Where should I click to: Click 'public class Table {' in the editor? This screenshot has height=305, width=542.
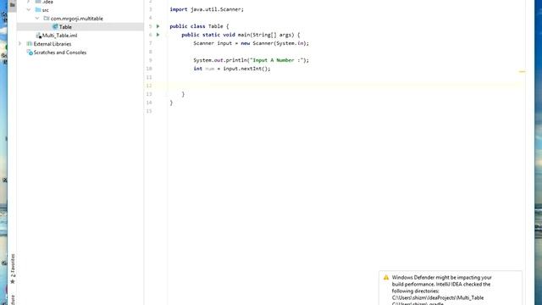(x=199, y=26)
